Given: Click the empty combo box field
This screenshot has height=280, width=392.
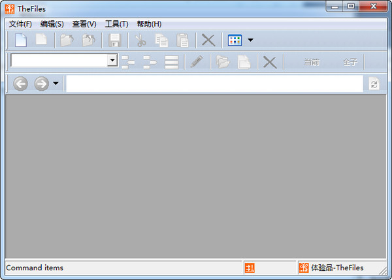Looking at the screenshot, I should click(x=59, y=60).
